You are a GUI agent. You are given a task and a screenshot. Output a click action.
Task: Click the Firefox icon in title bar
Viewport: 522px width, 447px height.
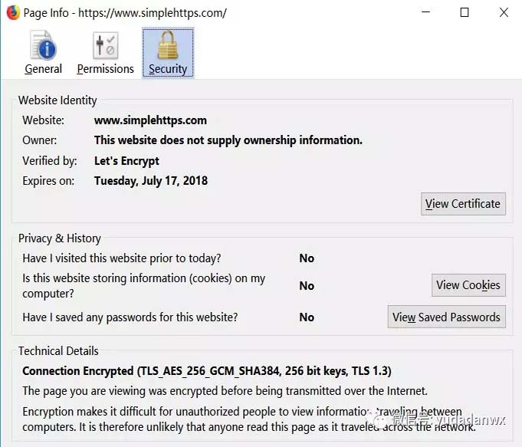tap(13, 13)
